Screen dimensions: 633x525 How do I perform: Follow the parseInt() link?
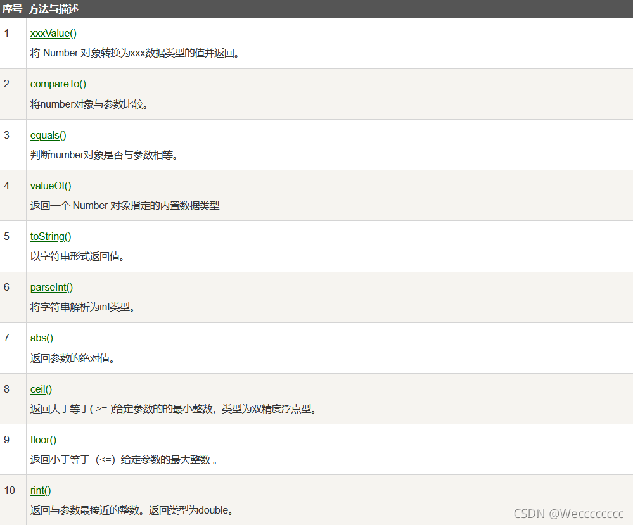coord(51,288)
